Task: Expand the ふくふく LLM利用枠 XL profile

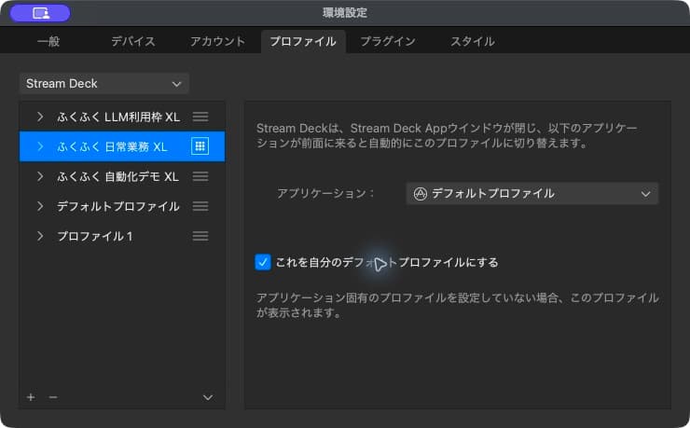Action: pos(40,117)
